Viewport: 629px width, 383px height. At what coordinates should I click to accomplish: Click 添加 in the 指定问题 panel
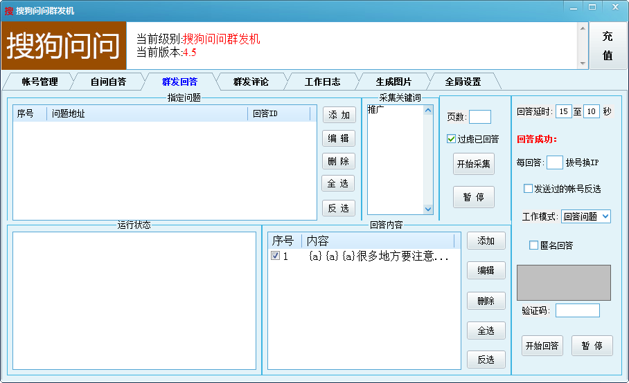(339, 115)
